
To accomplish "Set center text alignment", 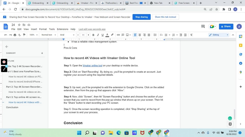I will click(140, 35).
